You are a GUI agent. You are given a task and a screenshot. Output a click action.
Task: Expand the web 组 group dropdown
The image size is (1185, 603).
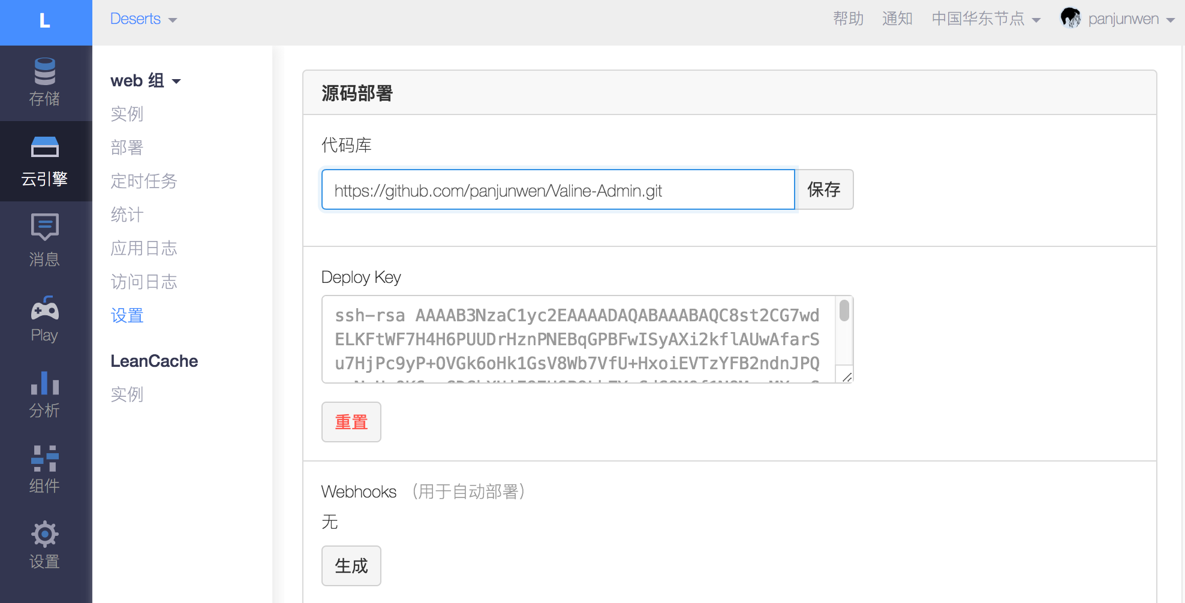pos(145,80)
